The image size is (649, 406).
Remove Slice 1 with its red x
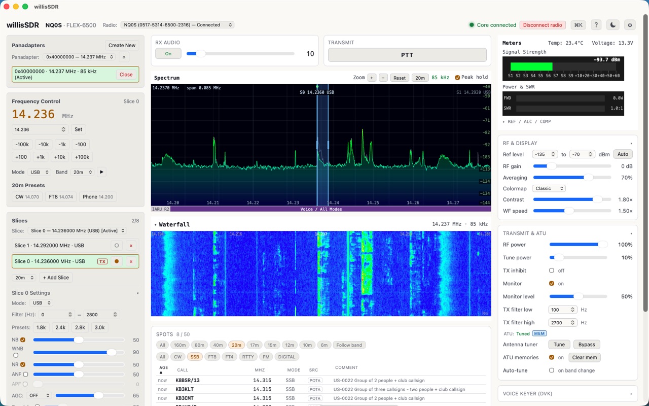(x=131, y=246)
